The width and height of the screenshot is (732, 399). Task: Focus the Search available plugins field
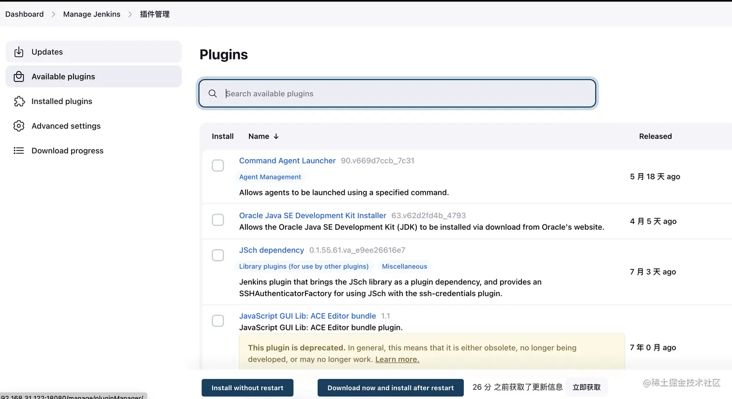coord(397,93)
